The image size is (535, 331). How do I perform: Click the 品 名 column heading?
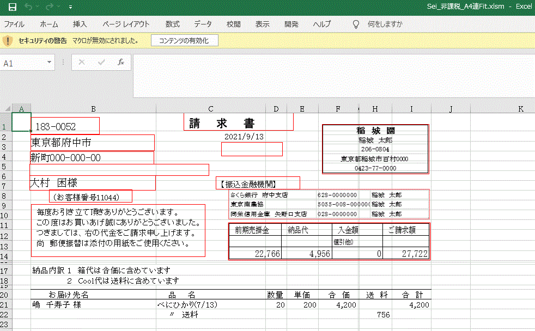click(182, 295)
